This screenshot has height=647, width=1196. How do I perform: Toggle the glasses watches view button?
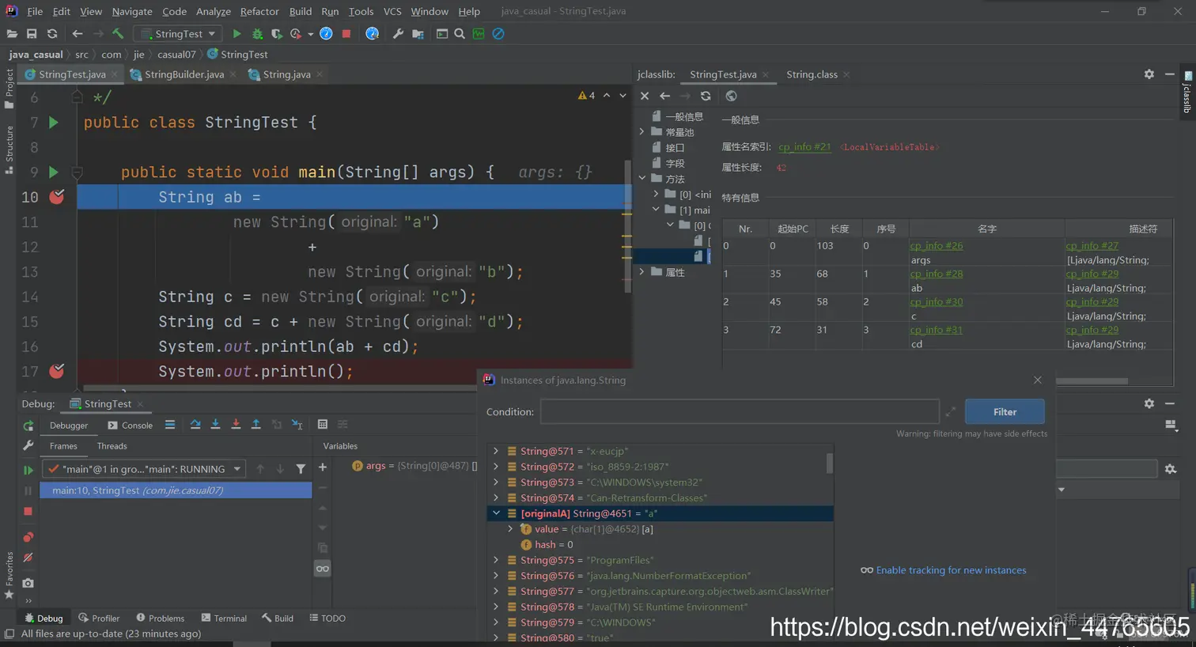(x=323, y=569)
